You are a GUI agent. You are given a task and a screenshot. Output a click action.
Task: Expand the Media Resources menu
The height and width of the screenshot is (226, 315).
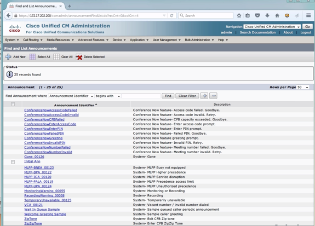coord(60,40)
